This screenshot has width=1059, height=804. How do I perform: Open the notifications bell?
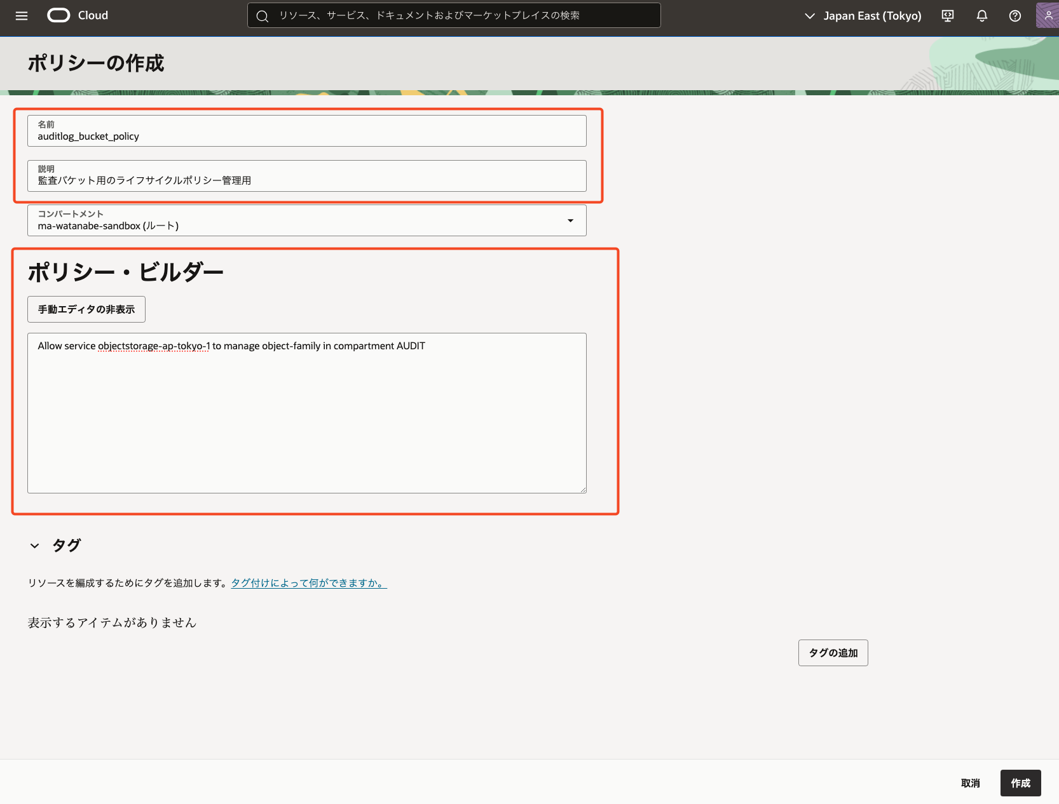coord(981,16)
